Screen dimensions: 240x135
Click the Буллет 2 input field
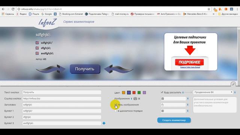pos(61,117)
